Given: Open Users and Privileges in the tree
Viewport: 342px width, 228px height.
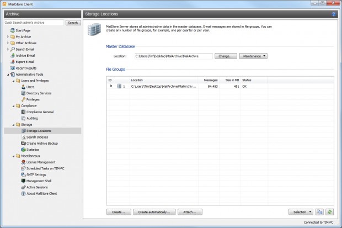Looking at the screenshot, I should click(x=35, y=81).
